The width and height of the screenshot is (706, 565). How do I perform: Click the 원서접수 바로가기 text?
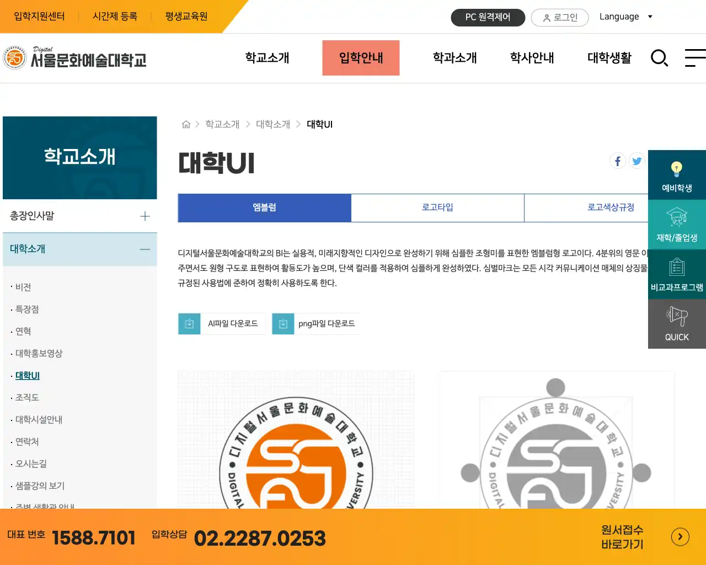pyautogui.click(x=622, y=537)
